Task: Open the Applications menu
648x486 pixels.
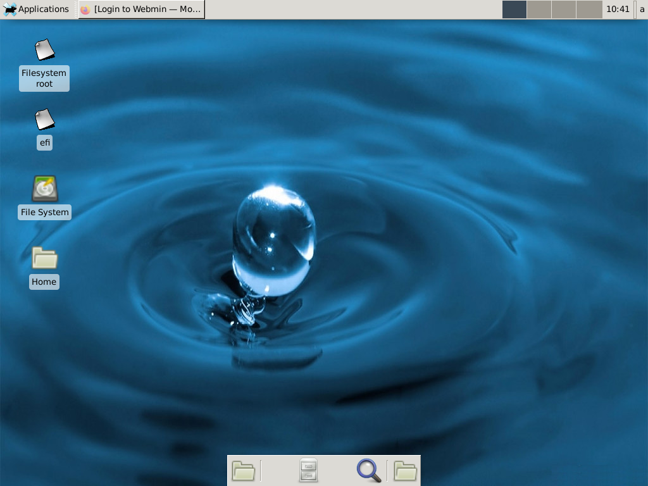Action: tap(36, 9)
